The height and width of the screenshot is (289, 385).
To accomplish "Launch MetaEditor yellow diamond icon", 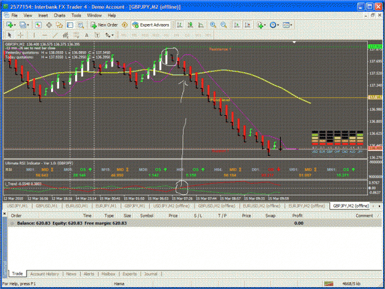I will pos(124,25).
